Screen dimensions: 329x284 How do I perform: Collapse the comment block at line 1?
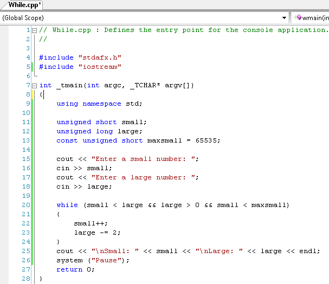pyautogui.click(x=34, y=31)
